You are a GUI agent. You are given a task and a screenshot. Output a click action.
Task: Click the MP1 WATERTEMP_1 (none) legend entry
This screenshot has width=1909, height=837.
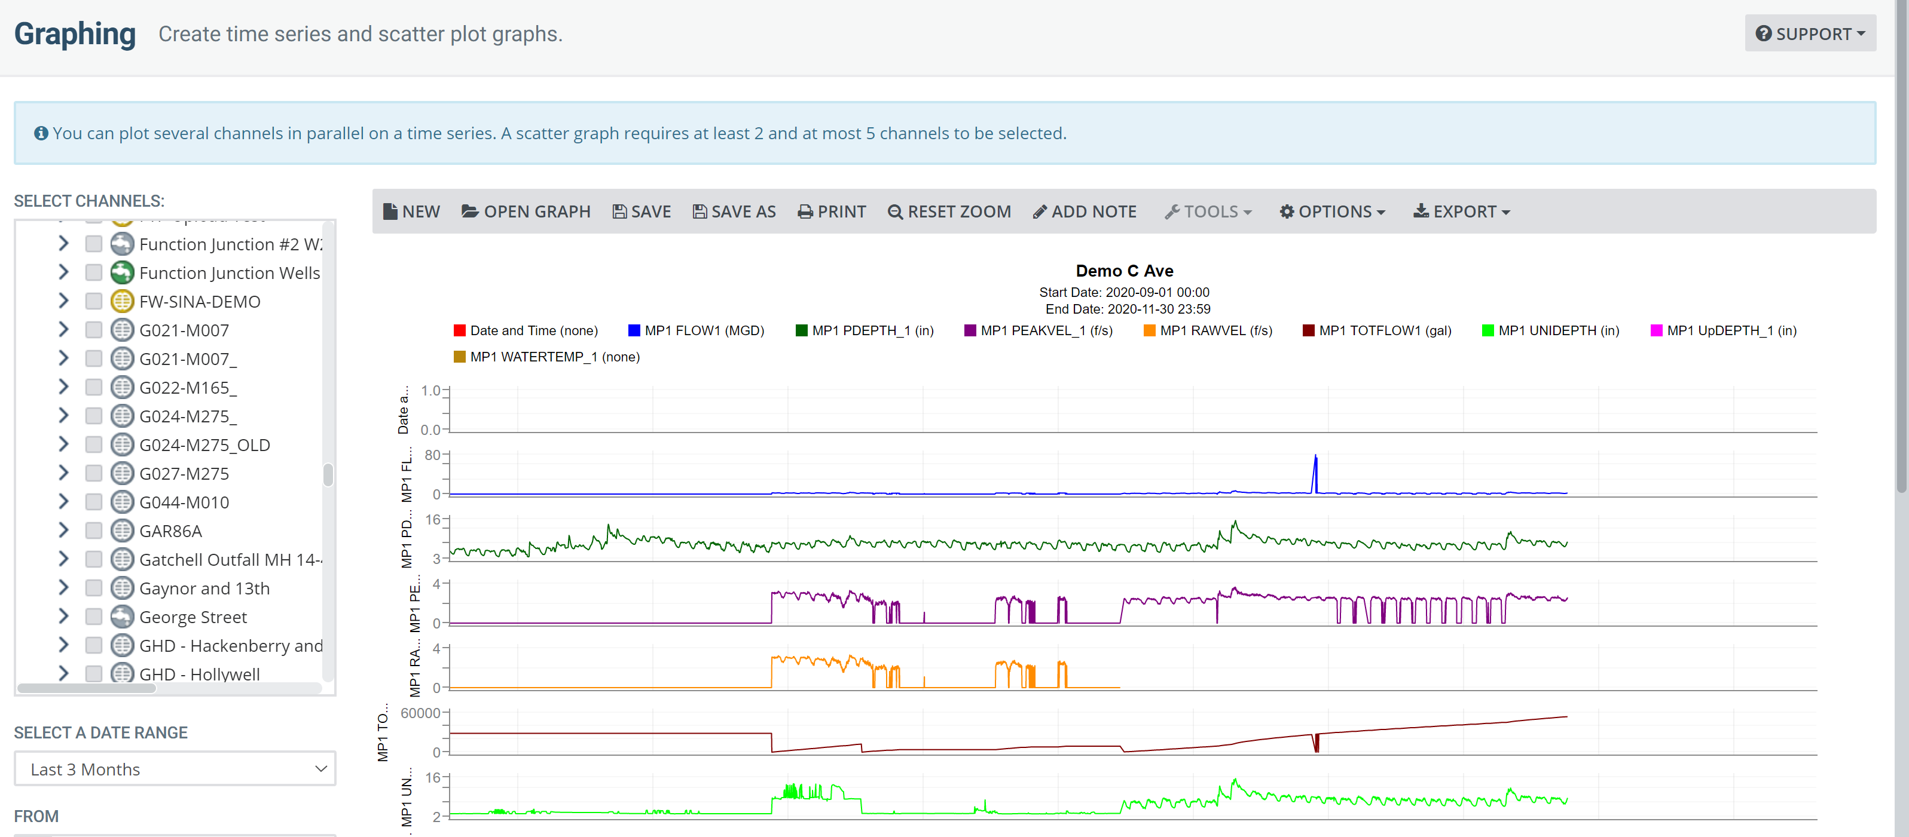tap(547, 357)
